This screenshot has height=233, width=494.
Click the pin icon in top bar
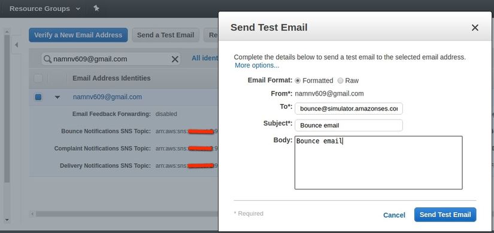[96, 8]
